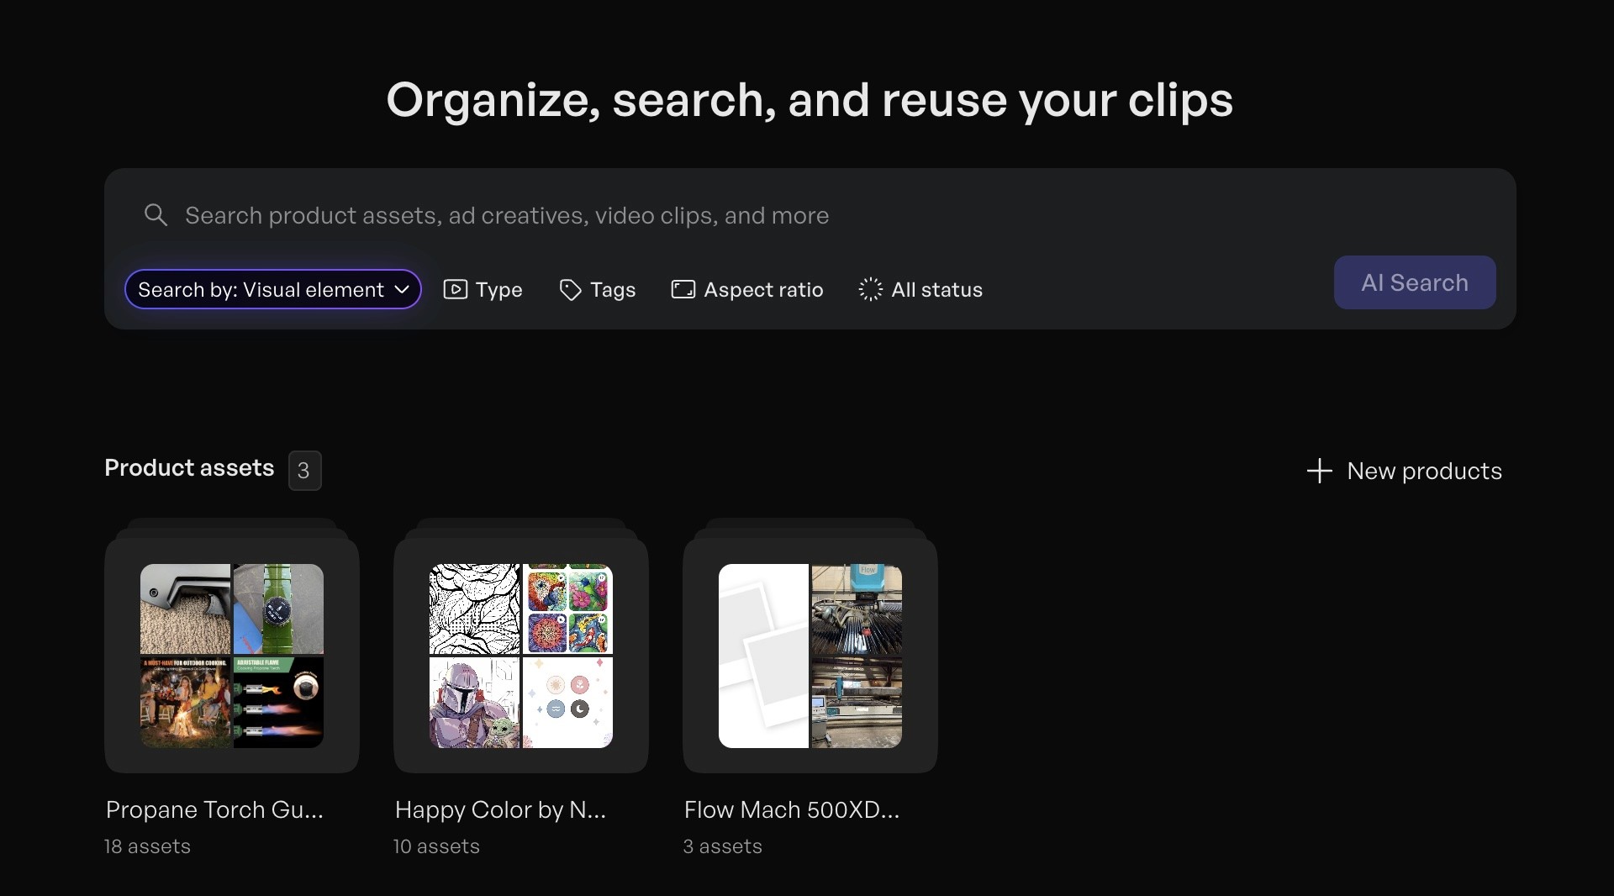1614x896 pixels.
Task: Click the Product assets count badge showing 3
Action: [303, 471]
